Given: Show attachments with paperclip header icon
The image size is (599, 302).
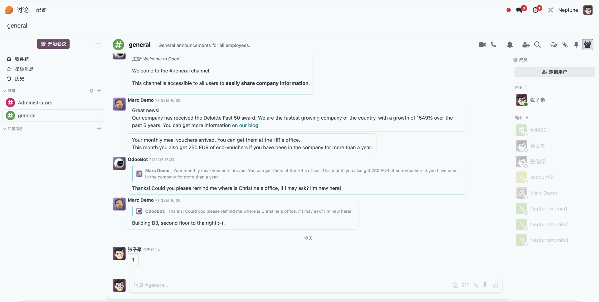Looking at the screenshot, I should click(x=565, y=45).
